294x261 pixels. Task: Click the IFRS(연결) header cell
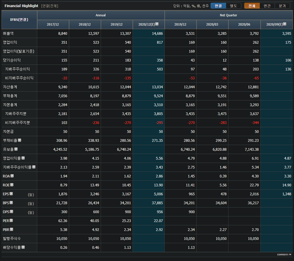click(x=19, y=20)
